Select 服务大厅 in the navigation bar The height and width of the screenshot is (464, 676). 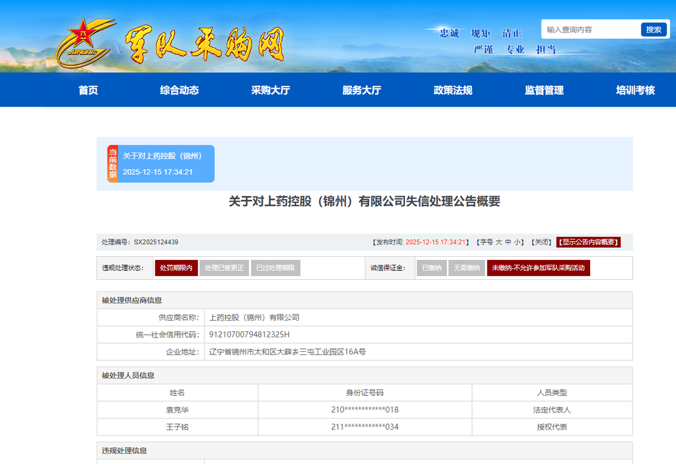pyautogui.click(x=362, y=90)
